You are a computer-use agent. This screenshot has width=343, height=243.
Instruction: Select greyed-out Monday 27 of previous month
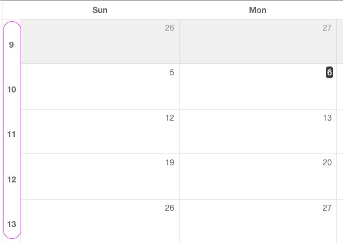click(258, 42)
